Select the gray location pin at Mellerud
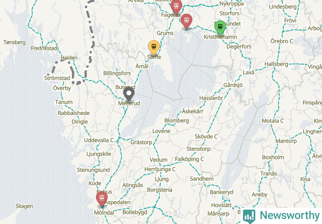322x224 pixels. [129, 94]
